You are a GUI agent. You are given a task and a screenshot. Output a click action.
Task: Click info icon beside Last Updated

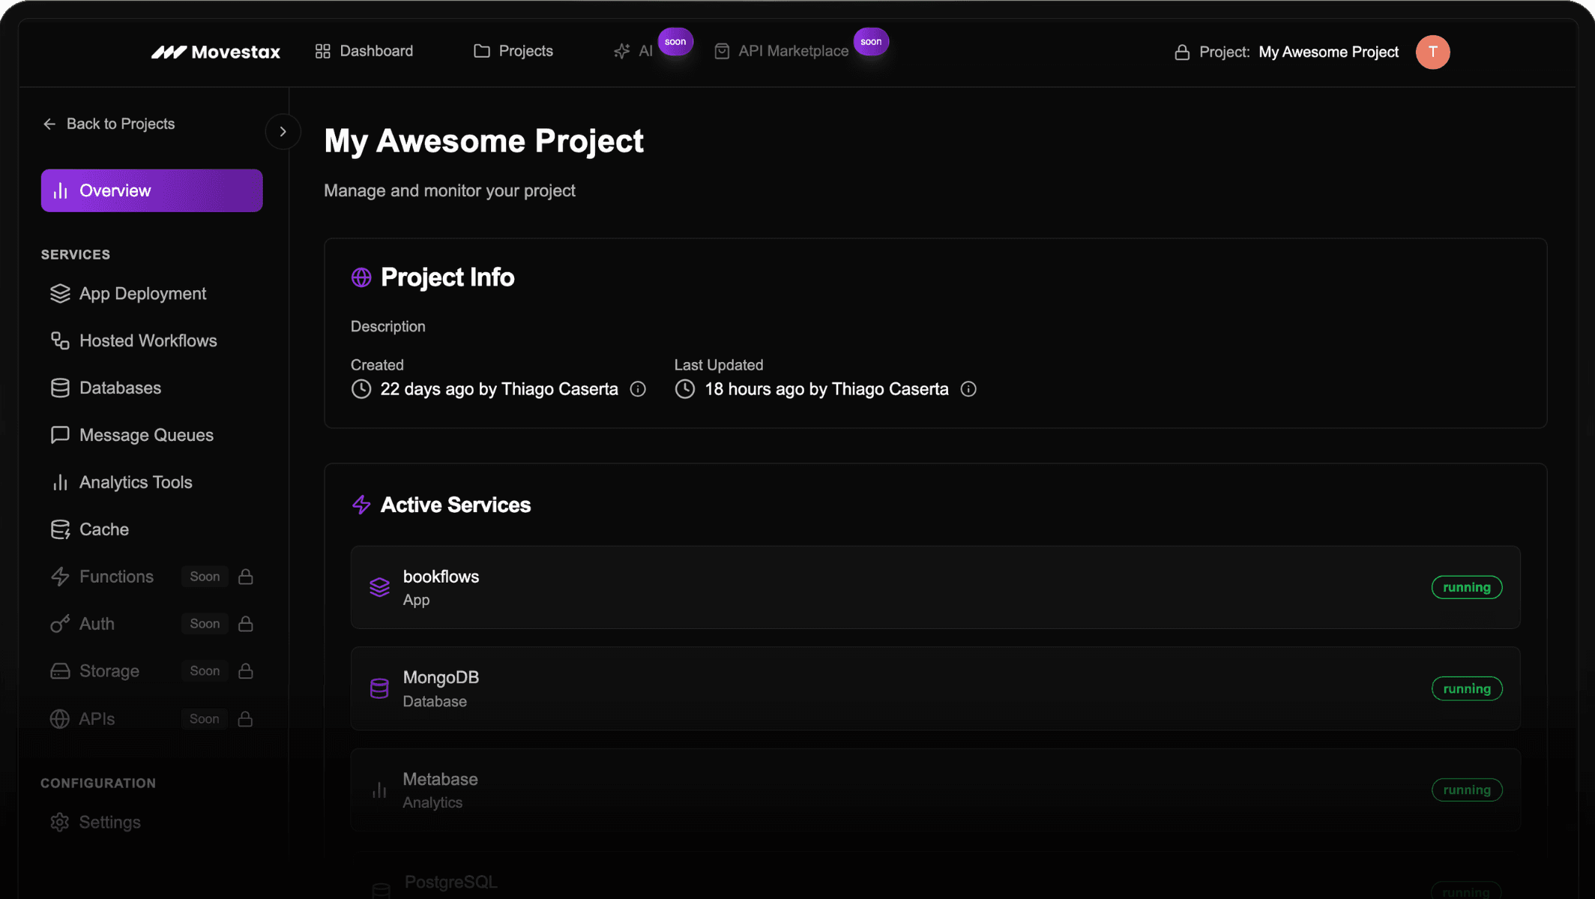click(x=968, y=389)
